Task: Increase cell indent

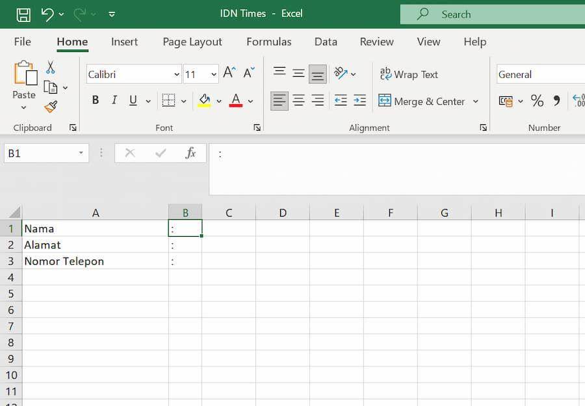Action: pyautogui.click(x=359, y=100)
